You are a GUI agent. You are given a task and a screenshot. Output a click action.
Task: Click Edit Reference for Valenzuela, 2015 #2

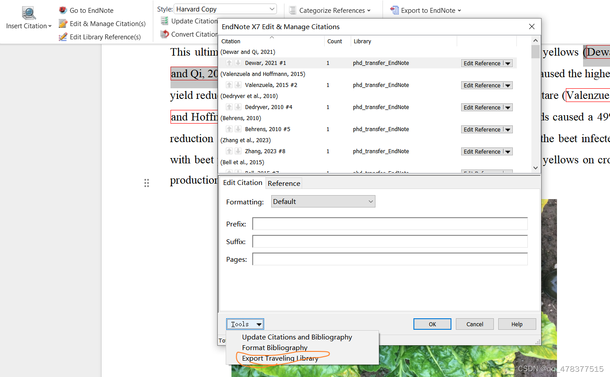[482, 85]
